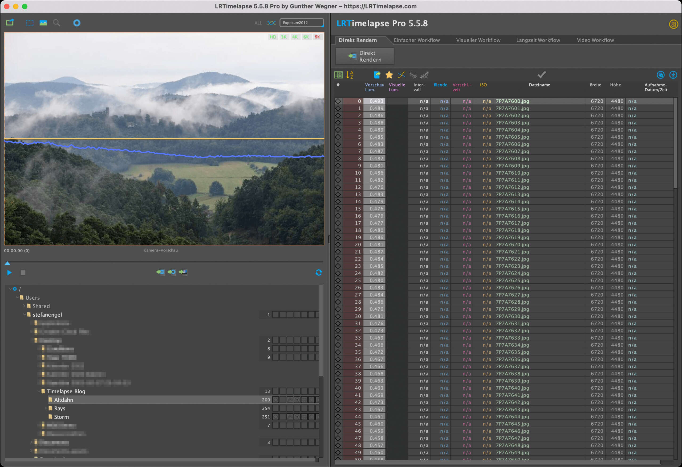Expand the Rays folder
This screenshot has width=682, height=467.
tap(46, 408)
